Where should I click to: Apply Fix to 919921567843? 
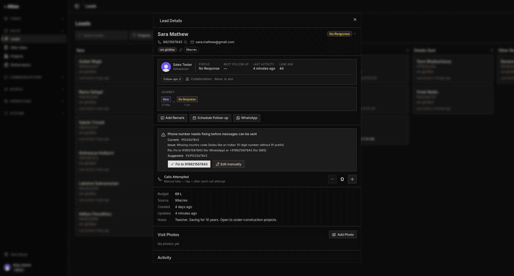pos(189,164)
